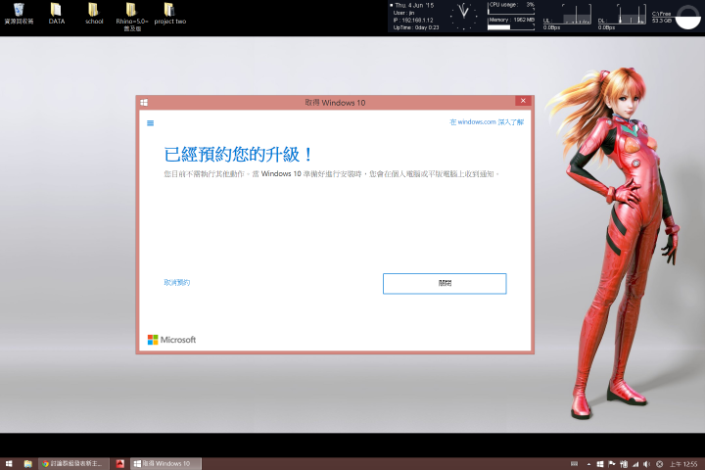Open the '在 windows.com 深入了解' link
The width and height of the screenshot is (705, 470).
point(487,121)
